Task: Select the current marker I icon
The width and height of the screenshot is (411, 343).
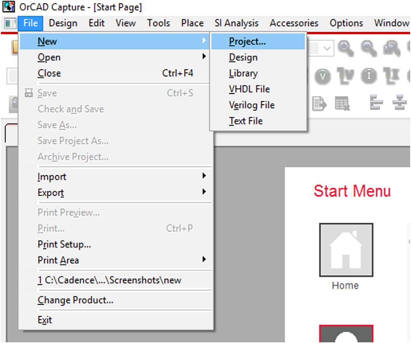Action: 369,76
